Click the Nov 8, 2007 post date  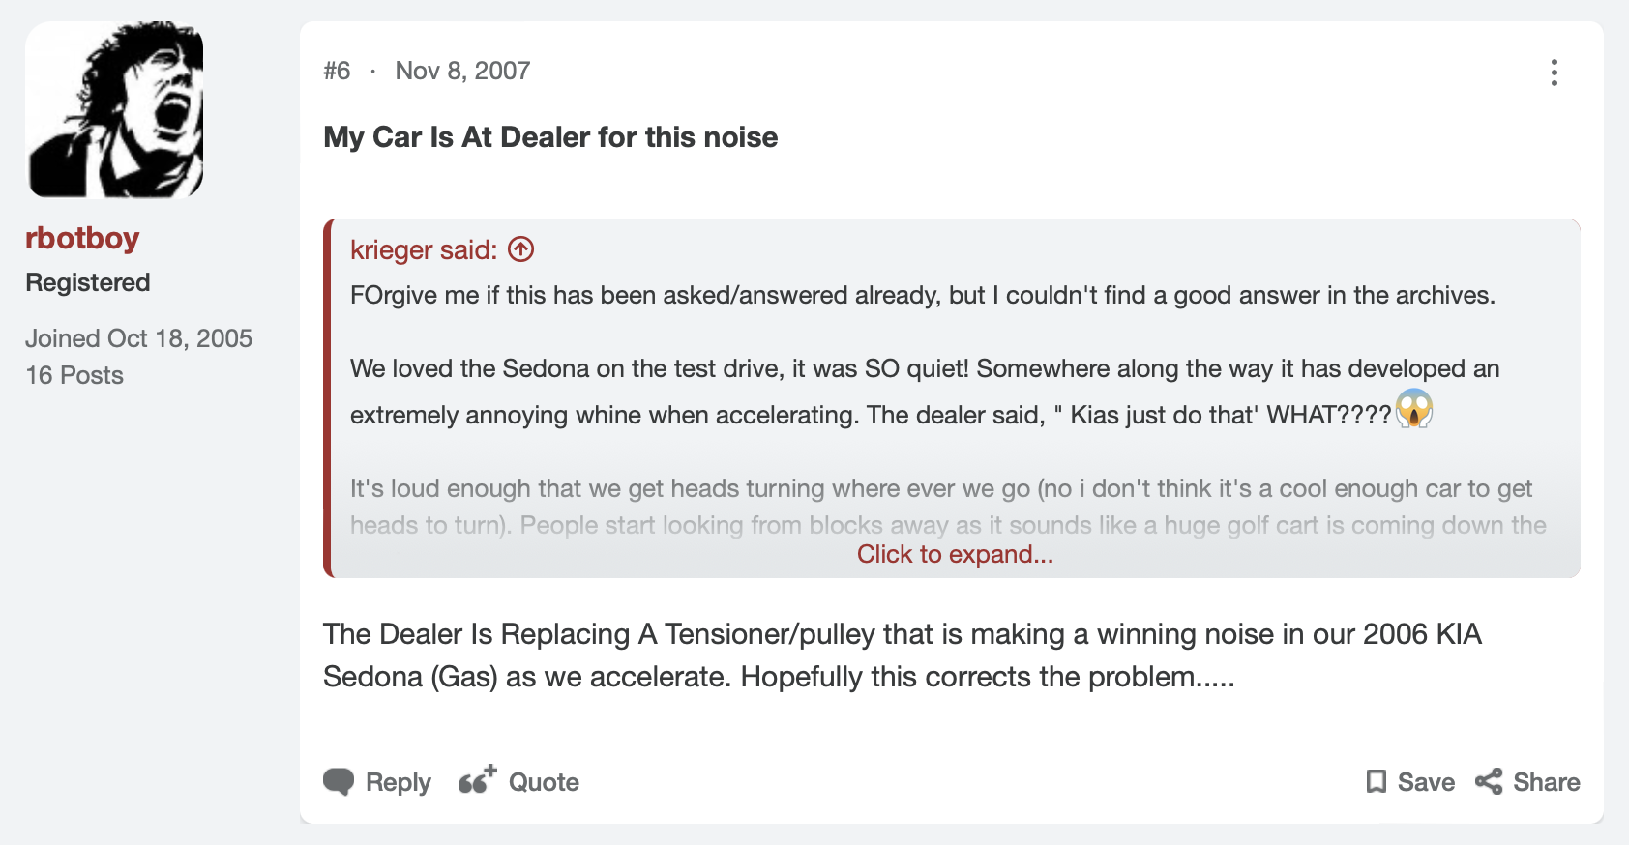click(x=462, y=71)
